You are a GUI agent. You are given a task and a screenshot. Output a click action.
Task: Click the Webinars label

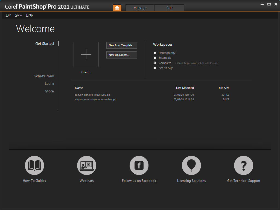pos(87,181)
